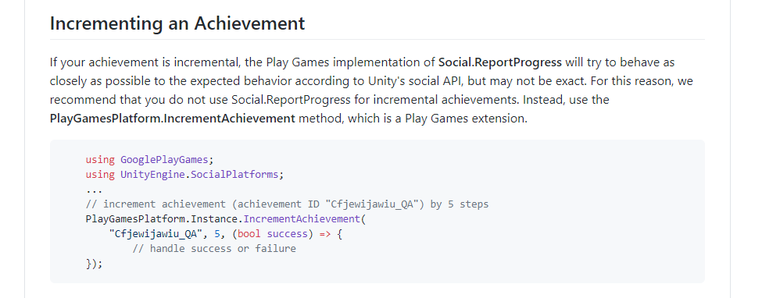Image resolution: width=762 pixels, height=298 pixels.
Task: Click "UnityEngine" in the code block
Action: [x=152, y=174]
